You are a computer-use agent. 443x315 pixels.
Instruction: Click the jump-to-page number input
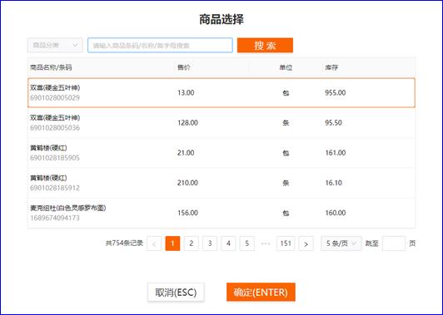[394, 244]
